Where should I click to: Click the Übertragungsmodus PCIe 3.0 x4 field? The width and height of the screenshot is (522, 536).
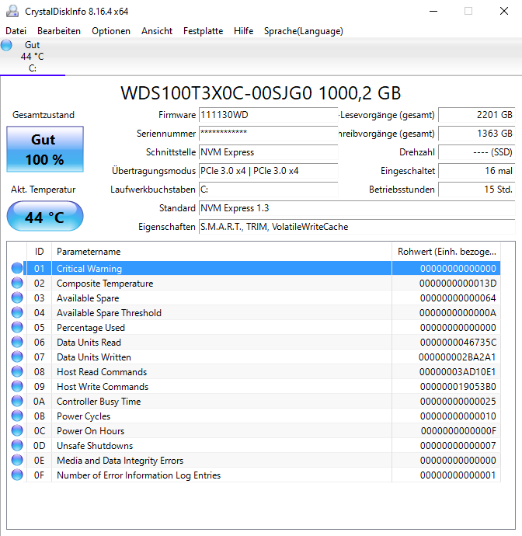coord(268,171)
